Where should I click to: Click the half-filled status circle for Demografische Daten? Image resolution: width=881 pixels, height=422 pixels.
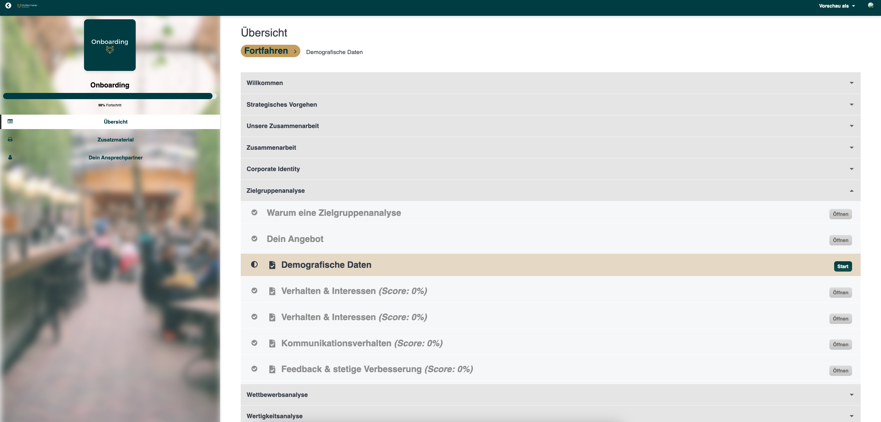coord(254,264)
